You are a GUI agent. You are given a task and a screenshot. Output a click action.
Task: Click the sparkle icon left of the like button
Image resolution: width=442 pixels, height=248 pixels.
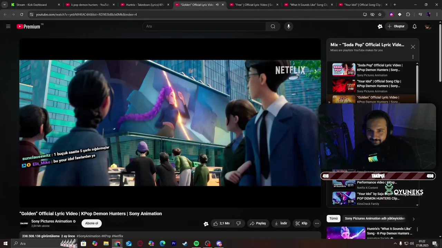pos(206,224)
